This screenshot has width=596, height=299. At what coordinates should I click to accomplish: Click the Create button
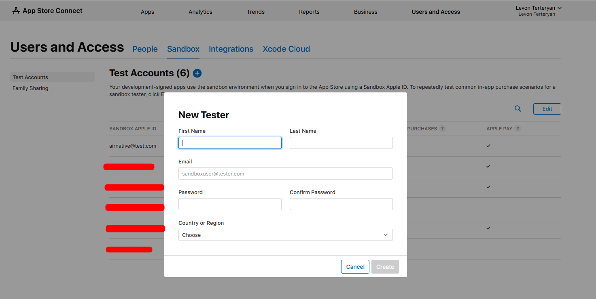point(385,267)
